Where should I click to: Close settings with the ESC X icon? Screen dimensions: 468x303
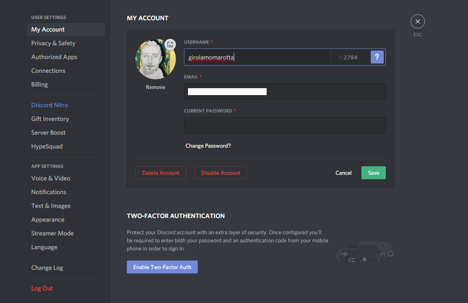coord(417,21)
